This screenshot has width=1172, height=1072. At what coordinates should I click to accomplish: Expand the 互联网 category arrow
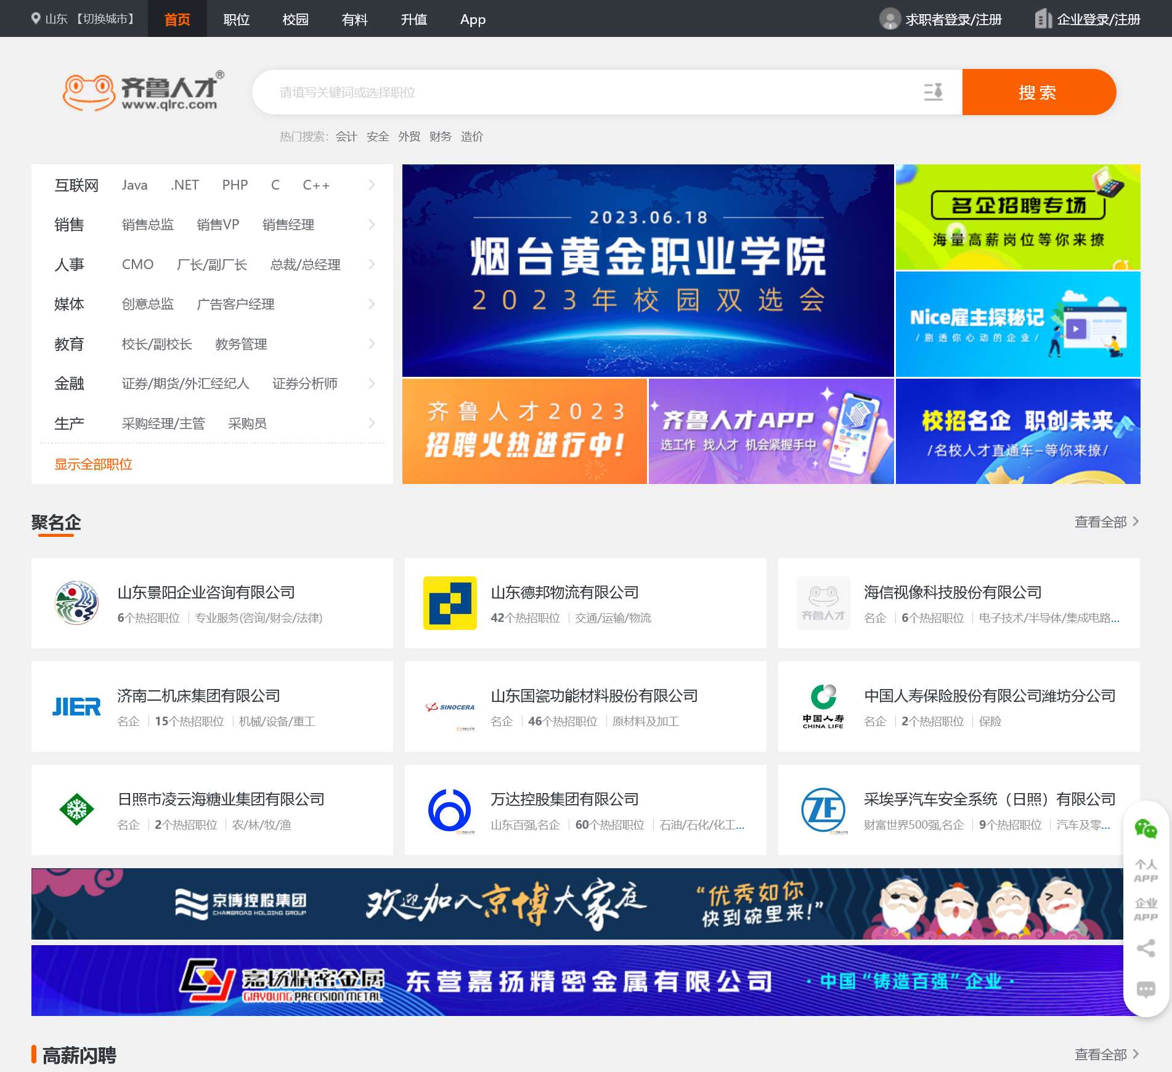coord(372,185)
